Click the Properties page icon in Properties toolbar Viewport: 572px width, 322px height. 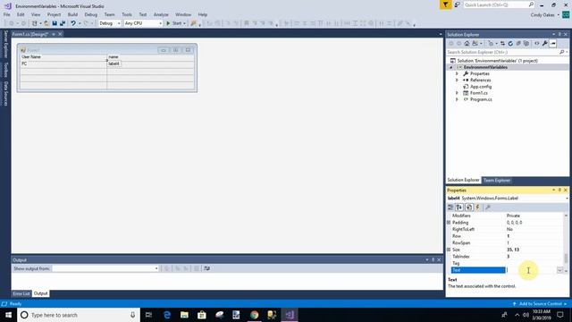(468, 208)
